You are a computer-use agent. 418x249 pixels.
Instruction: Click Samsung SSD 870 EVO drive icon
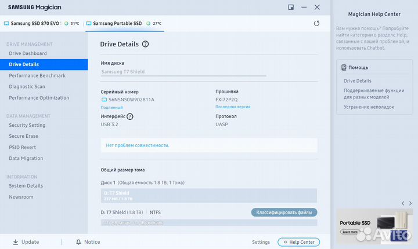tap(6, 23)
